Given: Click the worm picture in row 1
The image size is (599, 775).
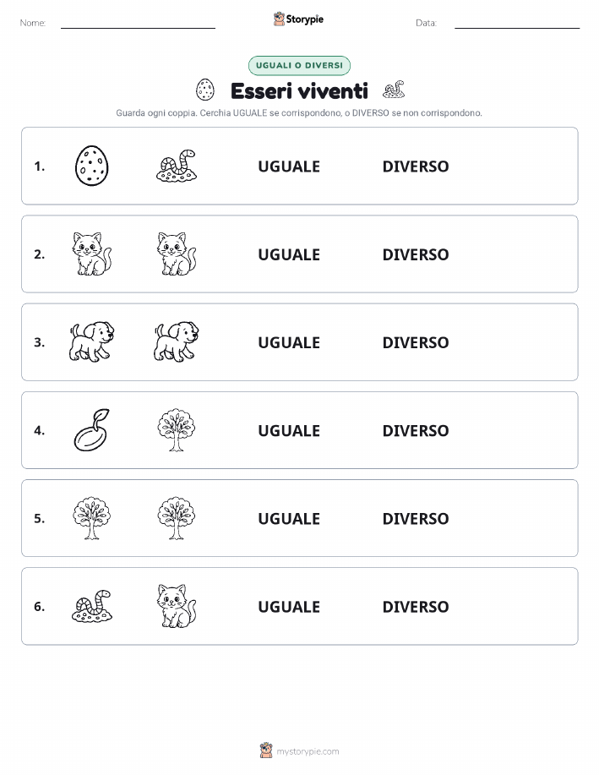Looking at the screenshot, I should point(177,166).
